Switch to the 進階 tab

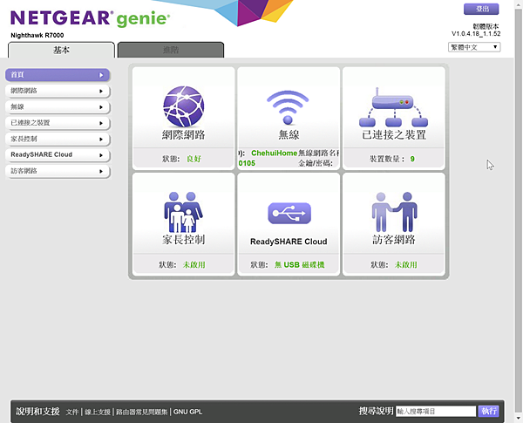tap(171, 50)
